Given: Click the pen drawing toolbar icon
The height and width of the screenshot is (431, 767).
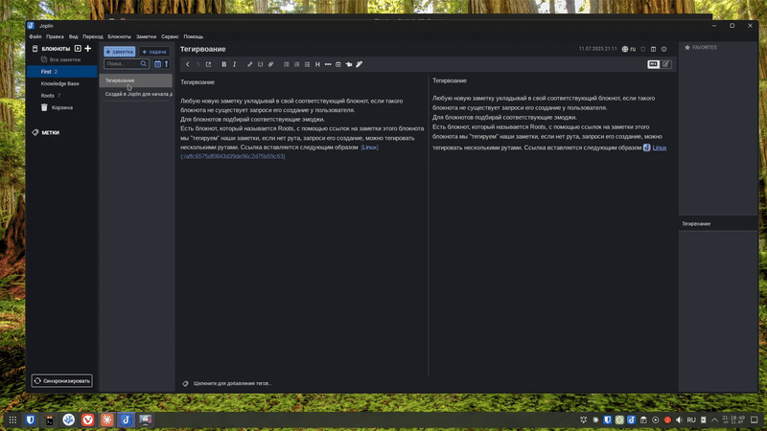Looking at the screenshot, I should click(359, 64).
